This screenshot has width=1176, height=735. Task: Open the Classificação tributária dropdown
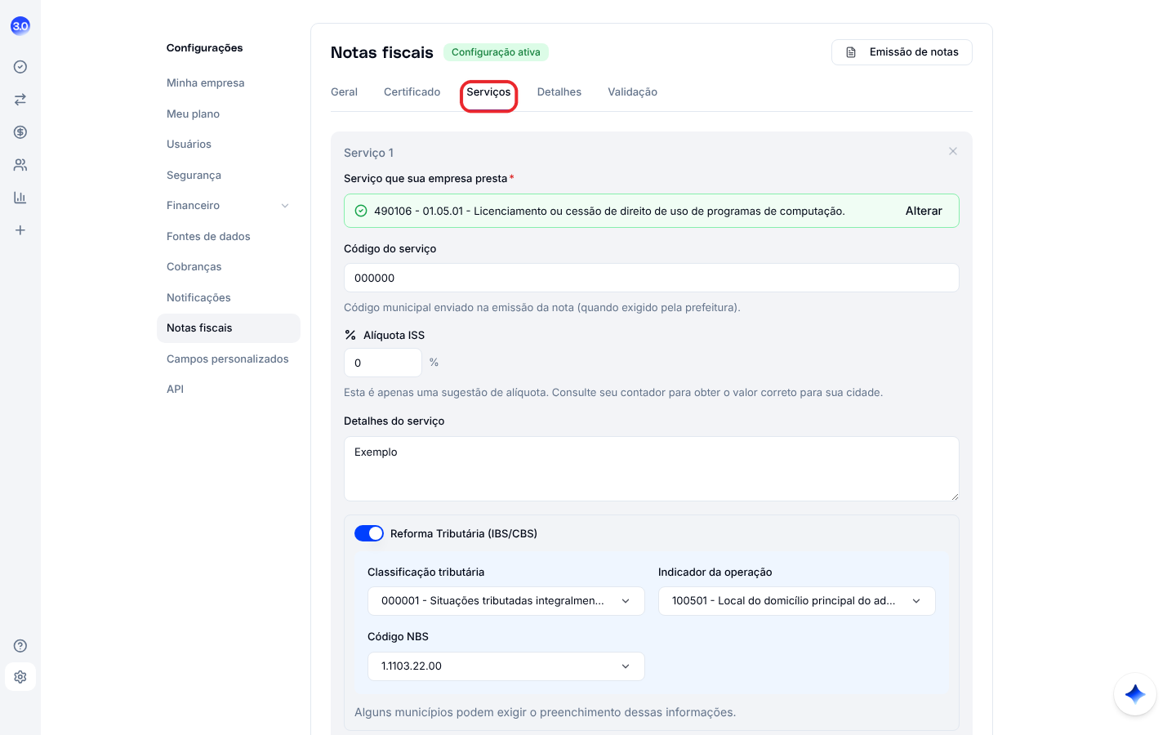click(506, 601)
